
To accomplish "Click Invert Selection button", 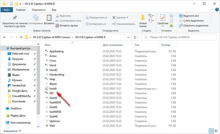I will pyautogui.click(x=195, y=25).
